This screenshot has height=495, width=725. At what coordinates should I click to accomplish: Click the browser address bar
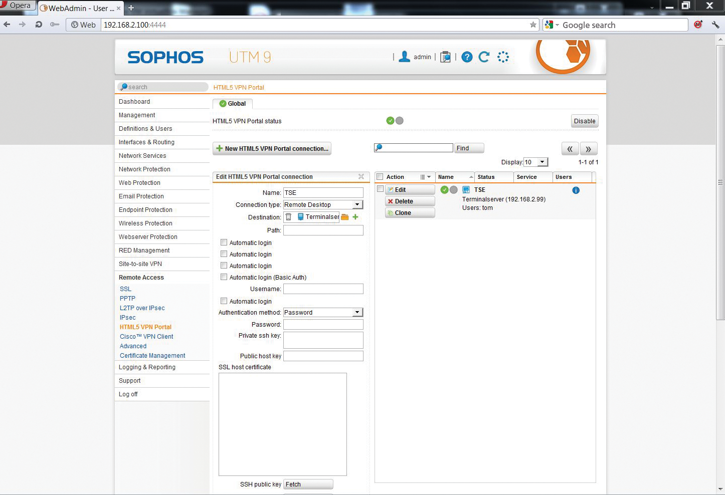click(316, 25)
